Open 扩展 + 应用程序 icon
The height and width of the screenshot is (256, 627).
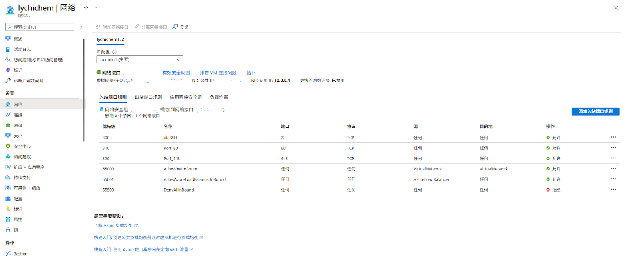8,167
